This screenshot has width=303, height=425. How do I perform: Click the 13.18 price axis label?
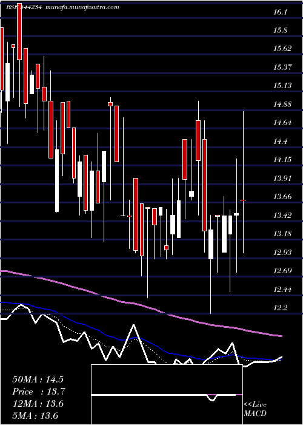tap(283, 234)
